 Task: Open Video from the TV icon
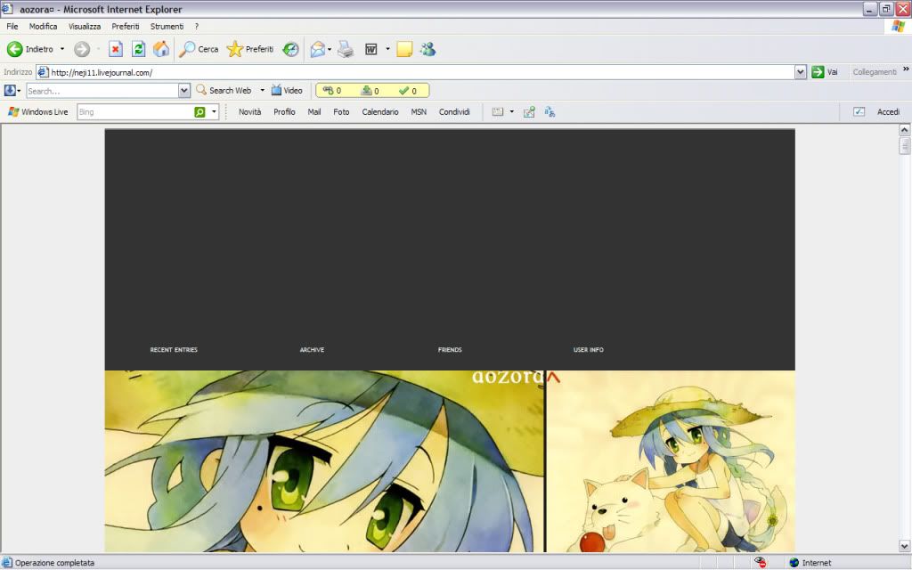coord(287,91)
